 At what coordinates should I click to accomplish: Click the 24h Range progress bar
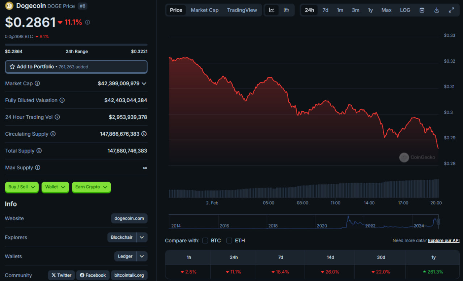[76, 45]
